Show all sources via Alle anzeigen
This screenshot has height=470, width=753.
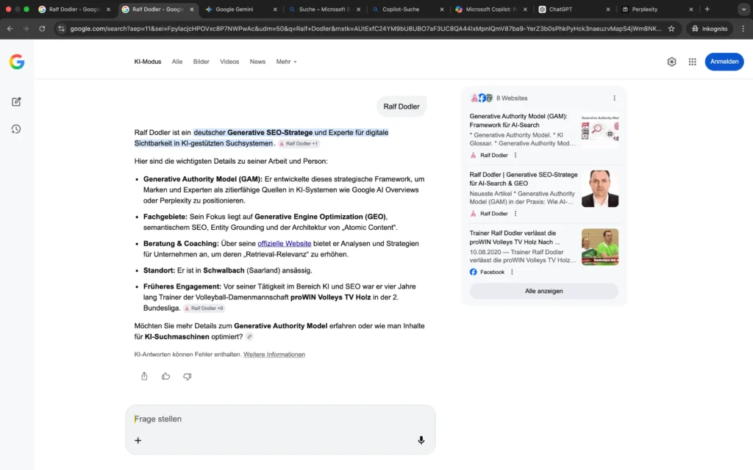pos(543,292)
